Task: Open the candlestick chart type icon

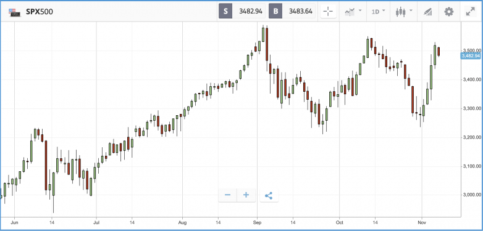Action: 400,12
